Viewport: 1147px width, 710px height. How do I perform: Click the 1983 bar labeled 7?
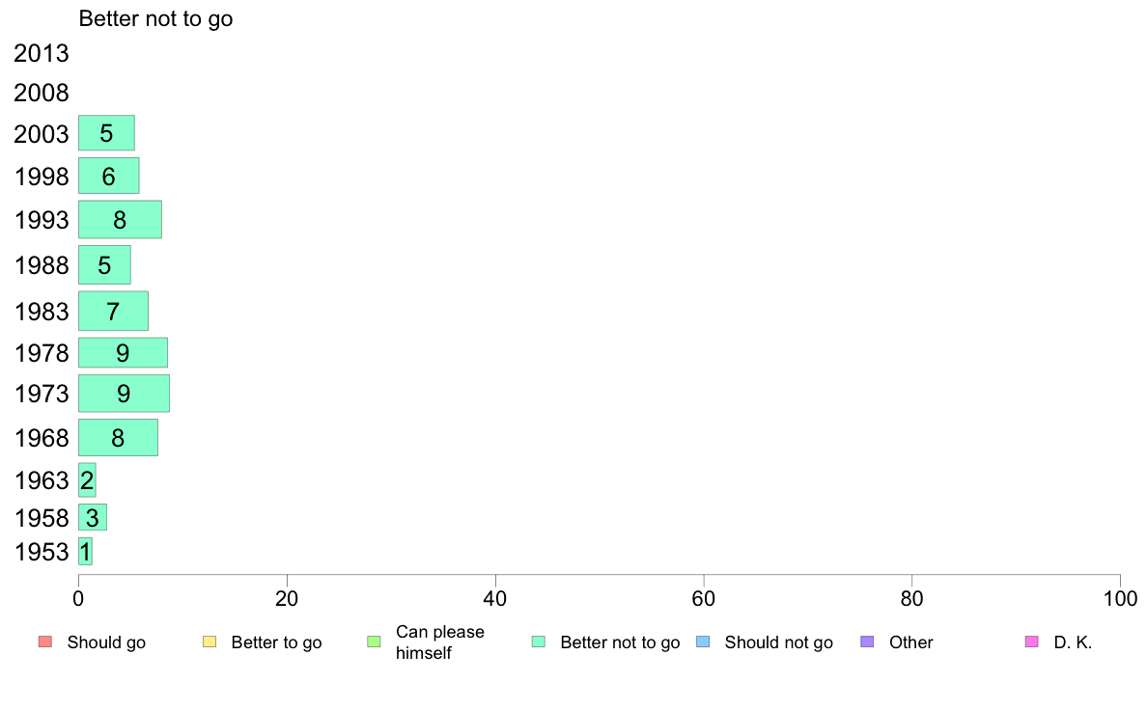tap(113, 311)
